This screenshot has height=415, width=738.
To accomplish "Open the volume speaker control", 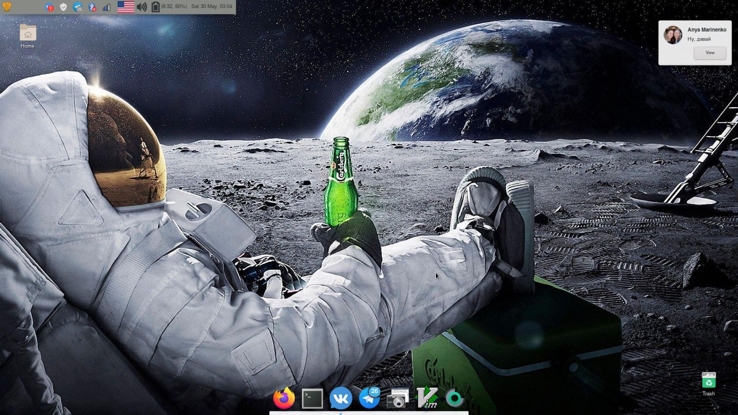I will pyautogui.click(x=142, y=7).
